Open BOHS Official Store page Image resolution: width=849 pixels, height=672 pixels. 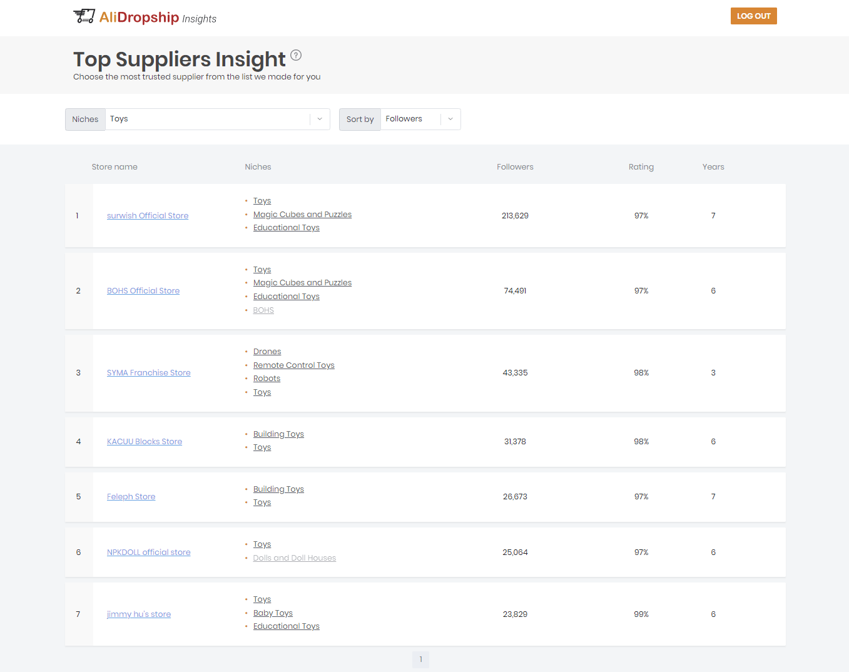pyautogui.click(x=143, y=290)
